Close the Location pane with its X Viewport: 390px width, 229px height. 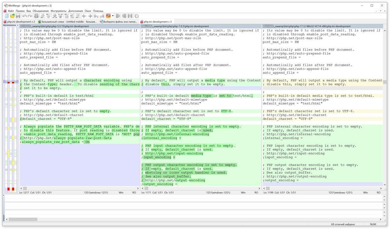pos(18,25)
